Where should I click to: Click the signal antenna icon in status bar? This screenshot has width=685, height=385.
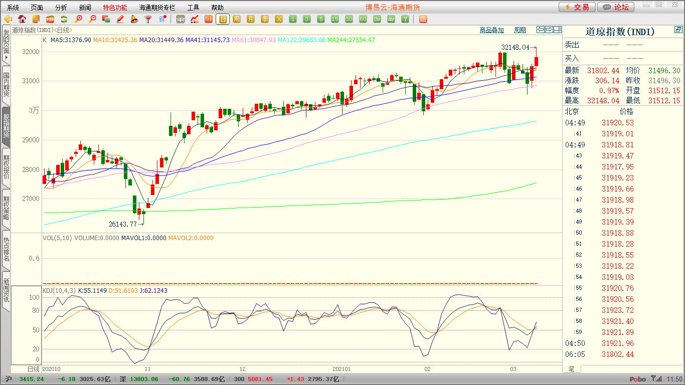tap(655, 379)
